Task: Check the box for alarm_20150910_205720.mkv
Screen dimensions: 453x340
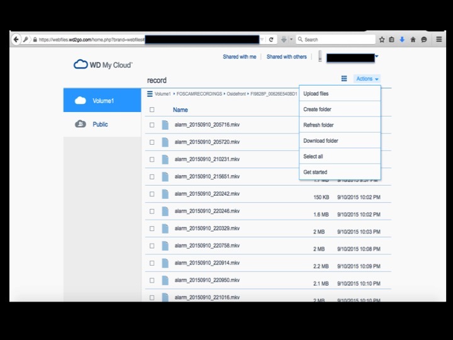Action: tap(152, 142)
